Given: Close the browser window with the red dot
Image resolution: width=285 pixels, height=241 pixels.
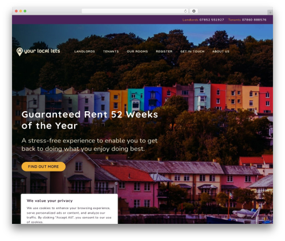Looking at the screenshot, I should 17,11.
